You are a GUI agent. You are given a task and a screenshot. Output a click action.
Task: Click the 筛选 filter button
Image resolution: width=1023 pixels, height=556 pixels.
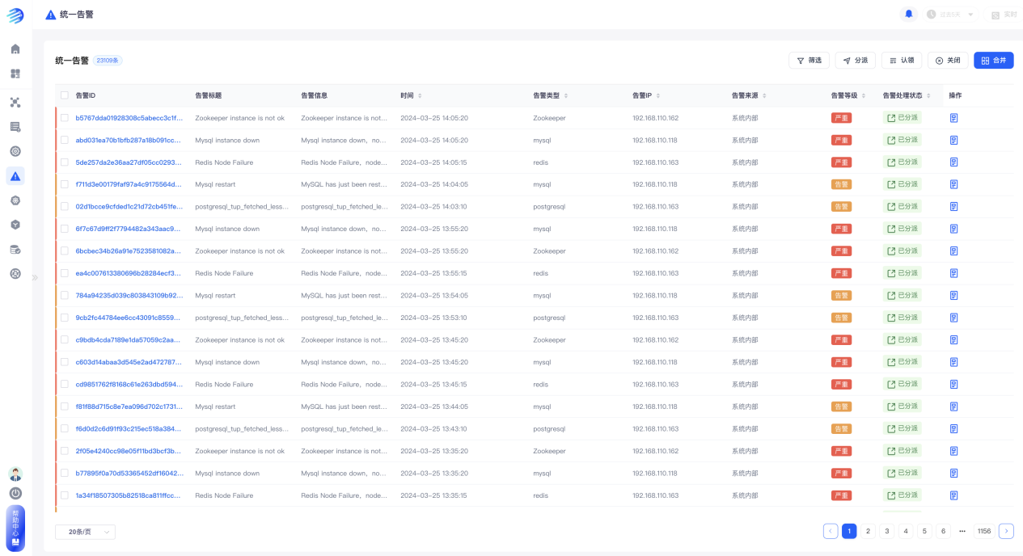[x=809, y=61]
